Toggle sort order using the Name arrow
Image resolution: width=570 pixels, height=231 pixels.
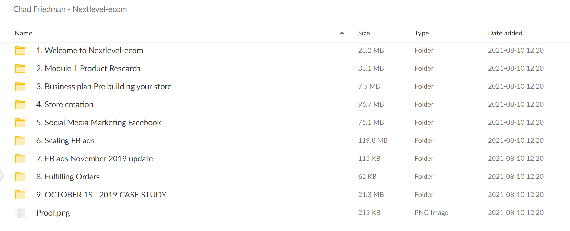pos(342,33)
